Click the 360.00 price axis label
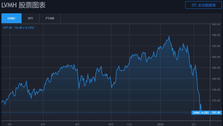The image size is (223, 126). 216,79
